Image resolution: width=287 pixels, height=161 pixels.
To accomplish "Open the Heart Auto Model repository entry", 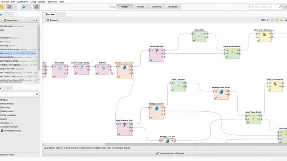I will (18, 57).
